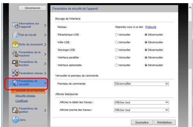The image size is (193, 127).
Task: Click the vertical scrollbar thumb
Action: click(x=190, y=45)
